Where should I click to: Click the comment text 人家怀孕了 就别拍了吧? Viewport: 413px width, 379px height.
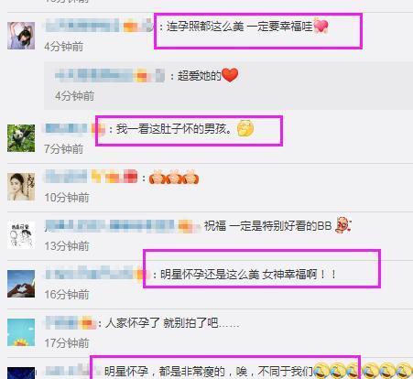(x=172, y=323)
